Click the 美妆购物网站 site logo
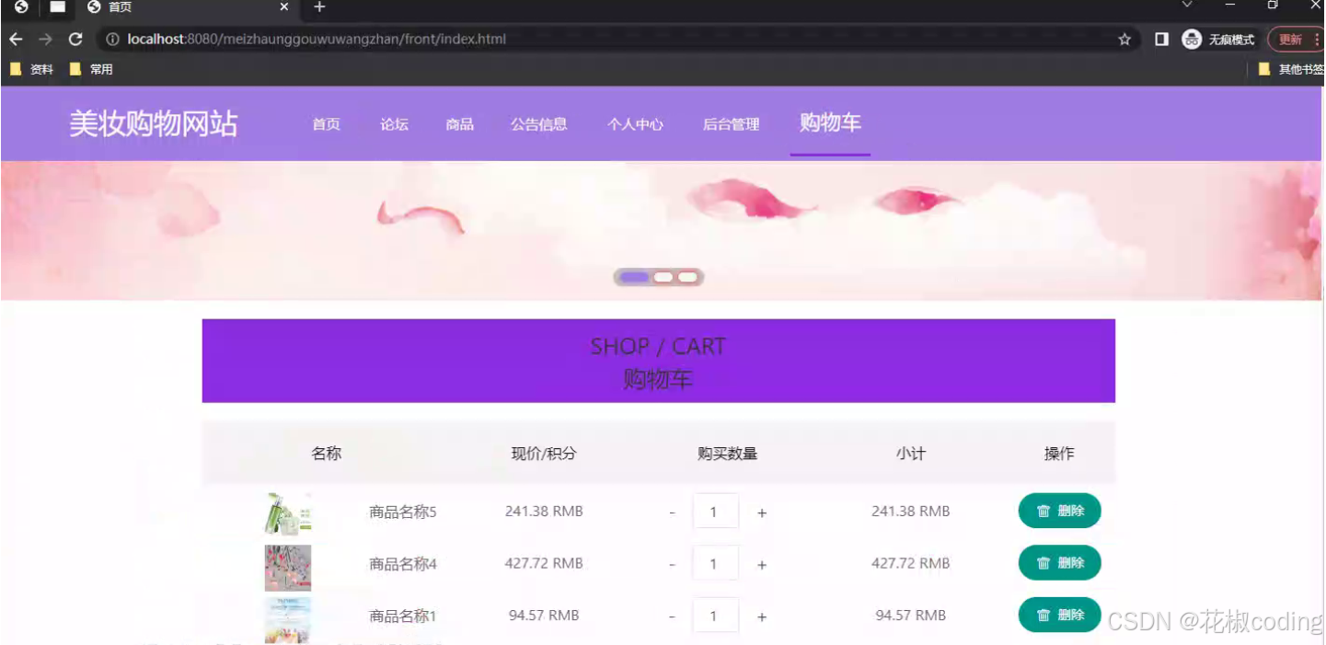The width and height of the screenshot is (1326, 645). [154, 123]
